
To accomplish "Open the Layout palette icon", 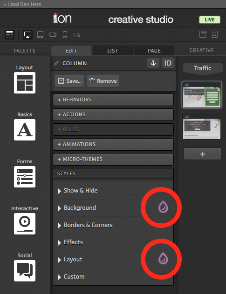I will coord(25,83).
